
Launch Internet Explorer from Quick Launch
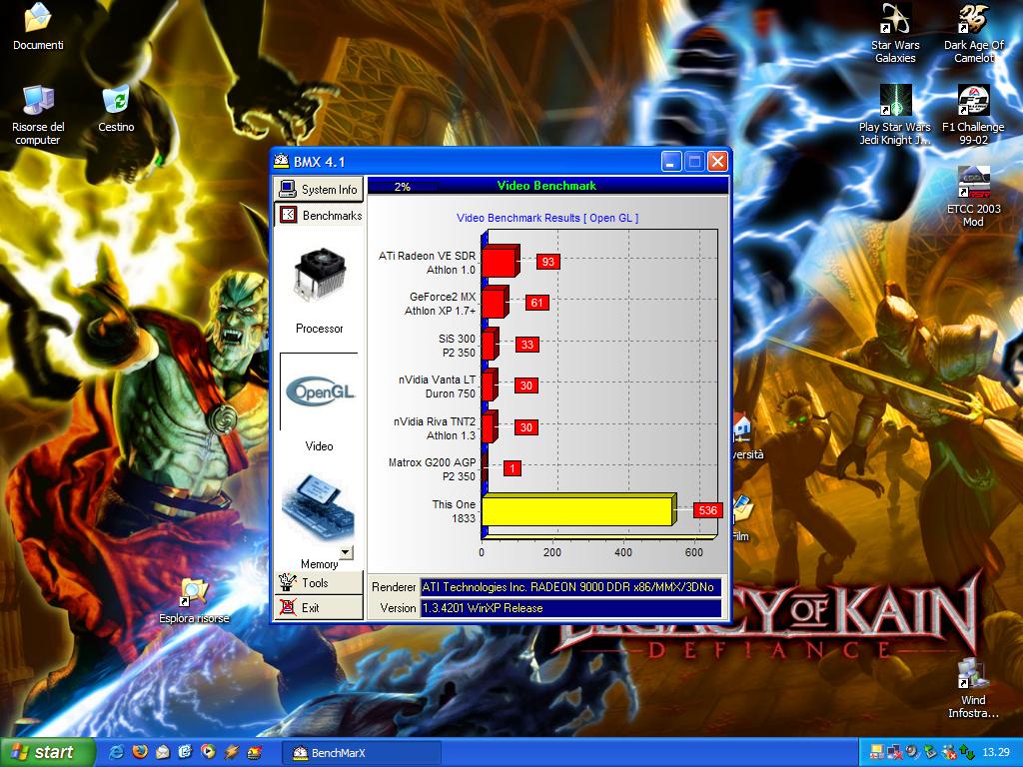click(116, 752)
